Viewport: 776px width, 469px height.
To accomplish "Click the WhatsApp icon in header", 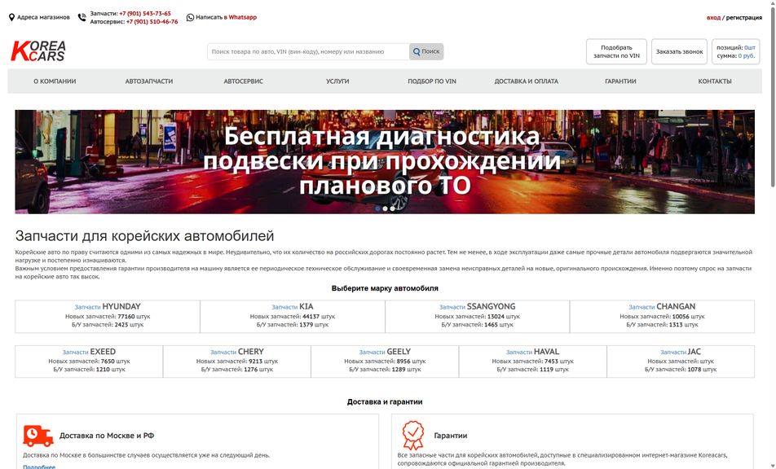I will [190, 17].
